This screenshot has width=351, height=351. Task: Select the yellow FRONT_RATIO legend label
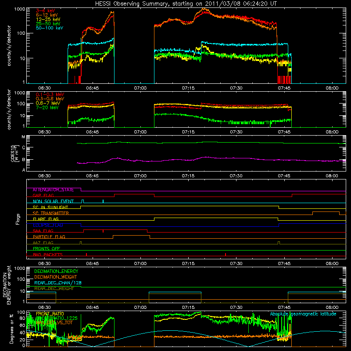(x=50, y=314)
